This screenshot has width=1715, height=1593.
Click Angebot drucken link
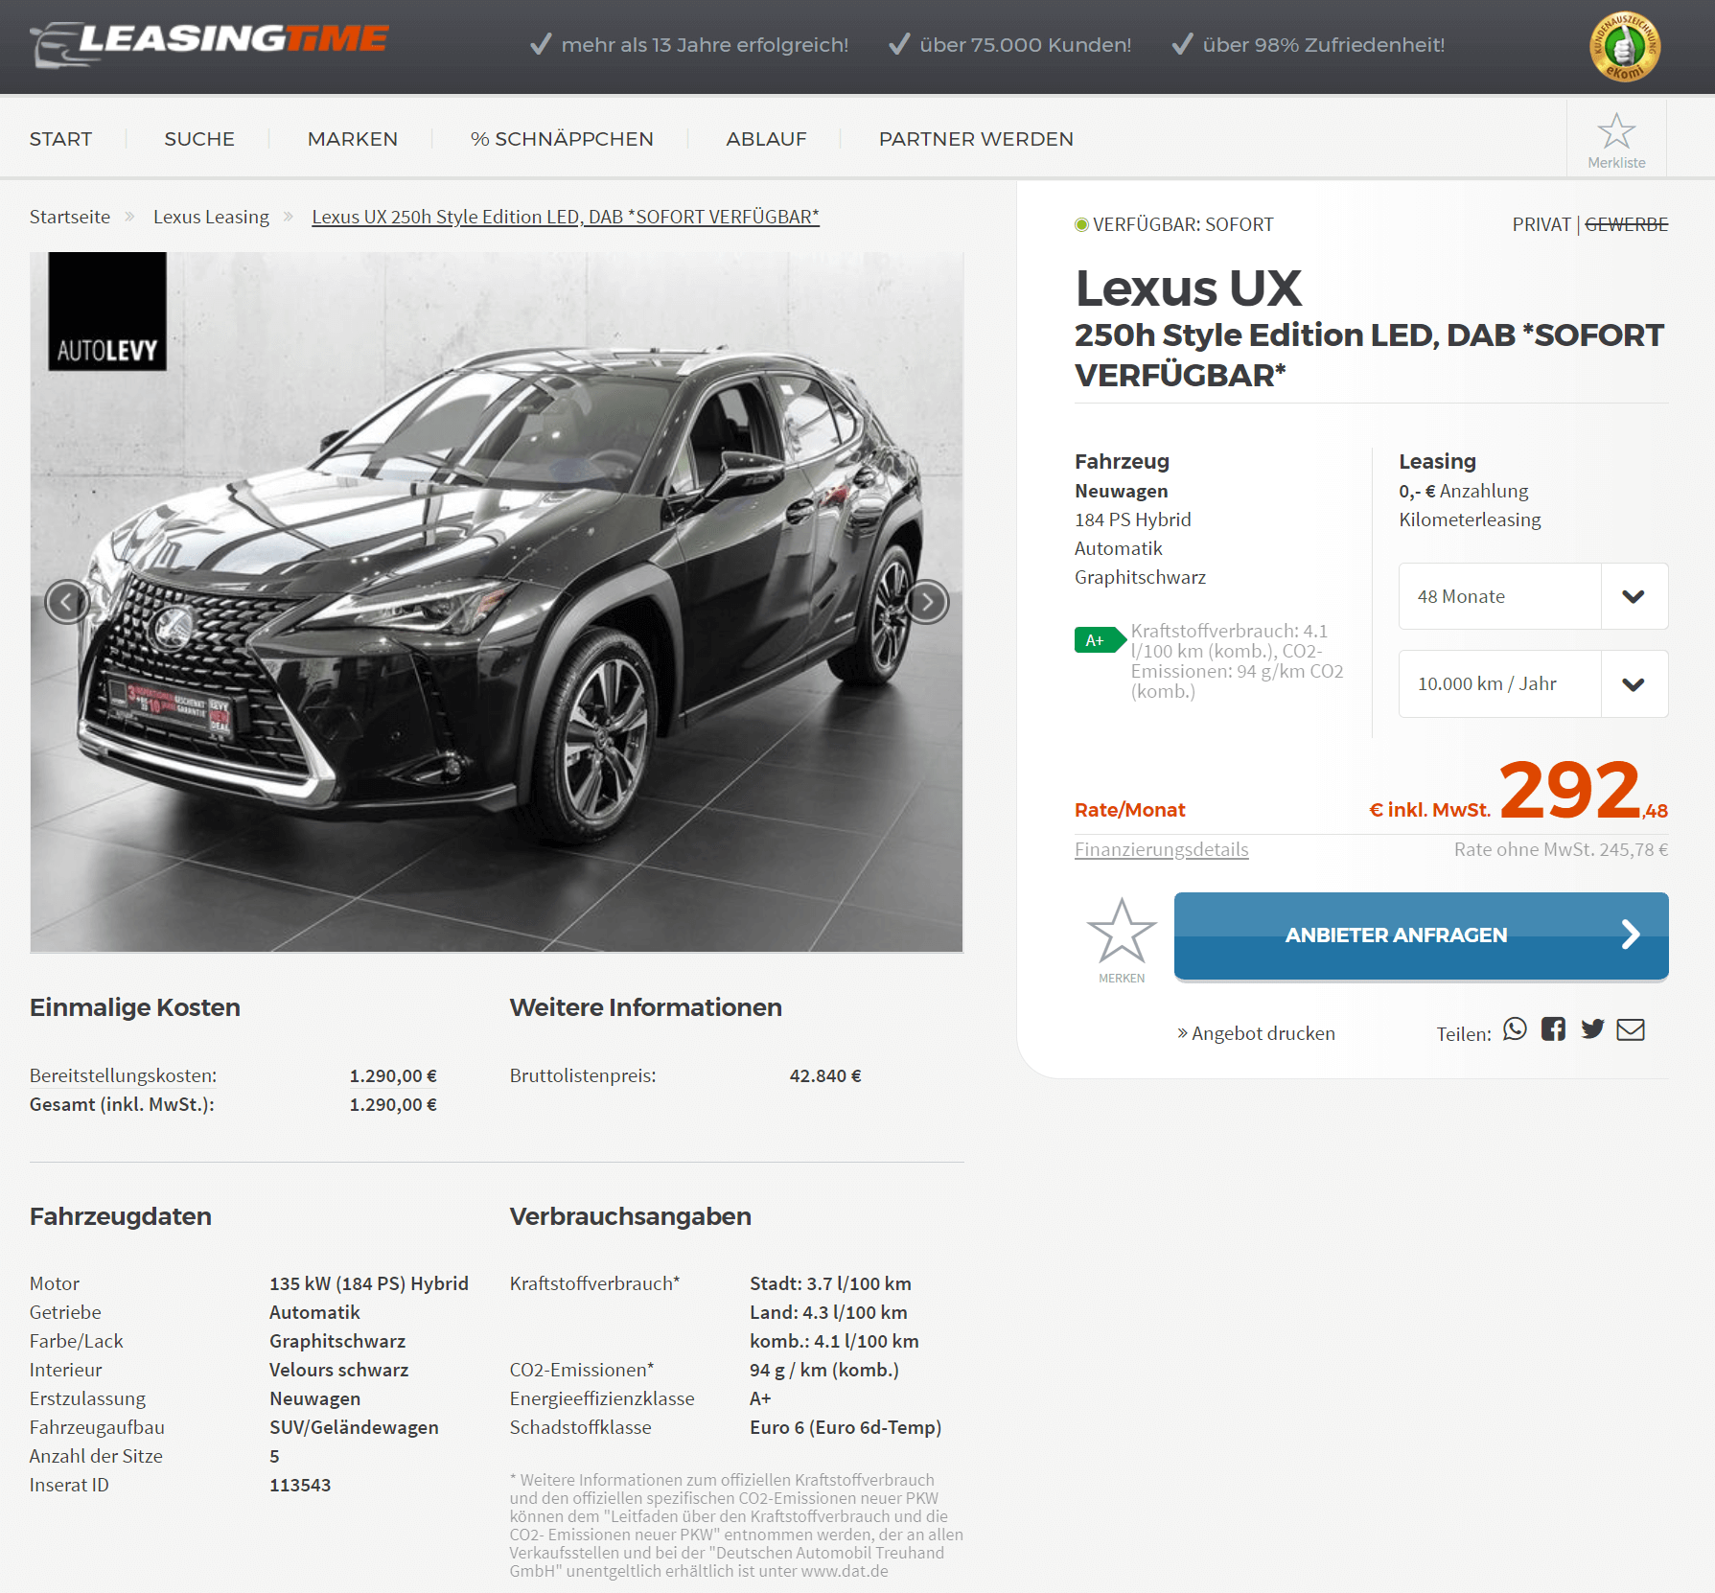click(1256, 1033)
